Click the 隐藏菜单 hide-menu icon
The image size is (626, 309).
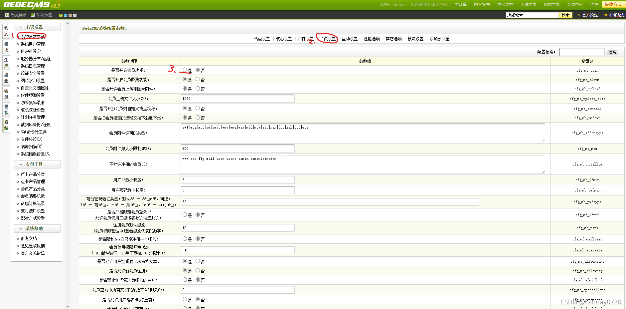click(x=7, y=15)
